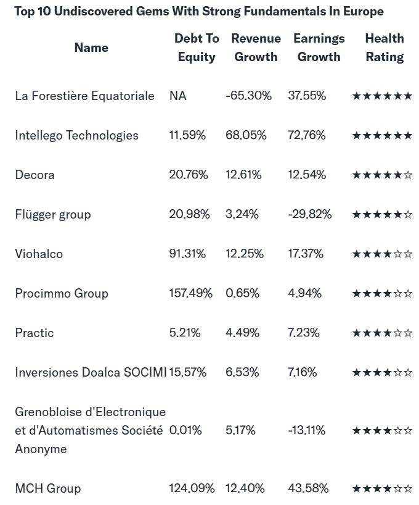
Task: Click the Top 10 Undiscovered Gems table title
Action: point(199,11)
